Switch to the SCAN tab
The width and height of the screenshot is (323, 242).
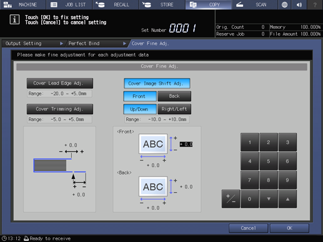pyautogui.click(x=255, y=4)
